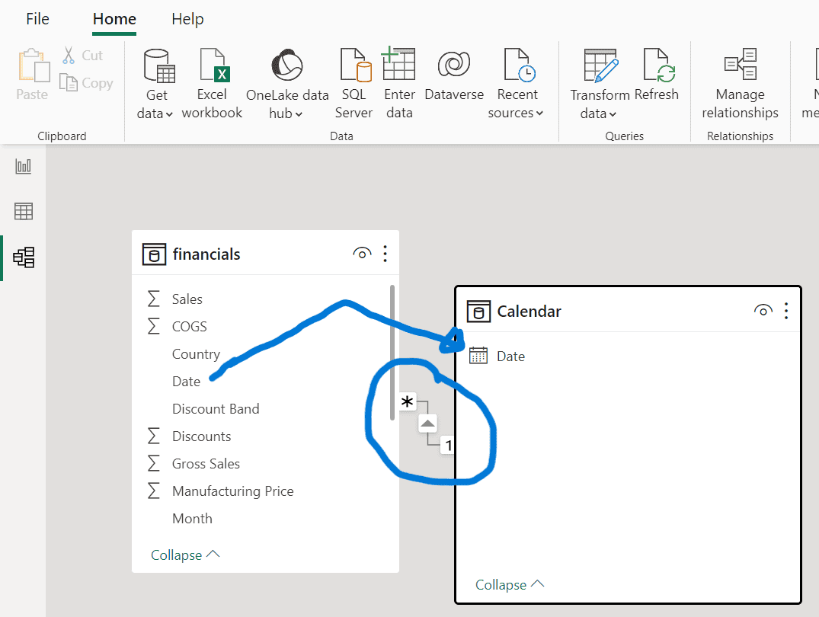Switch to Report view in the sidebar
This screenshot has width=819, height=617.
pos(23,165)
